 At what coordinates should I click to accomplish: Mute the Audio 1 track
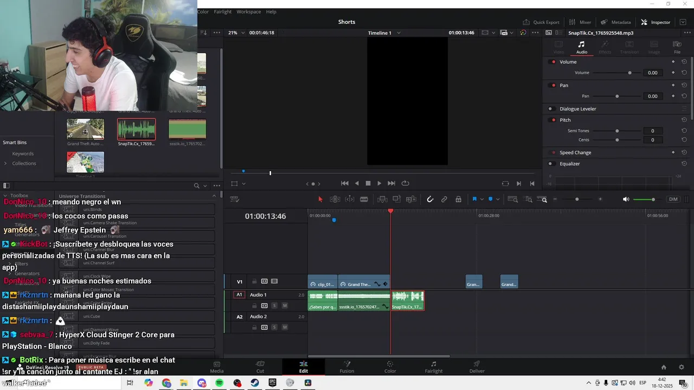285,305
